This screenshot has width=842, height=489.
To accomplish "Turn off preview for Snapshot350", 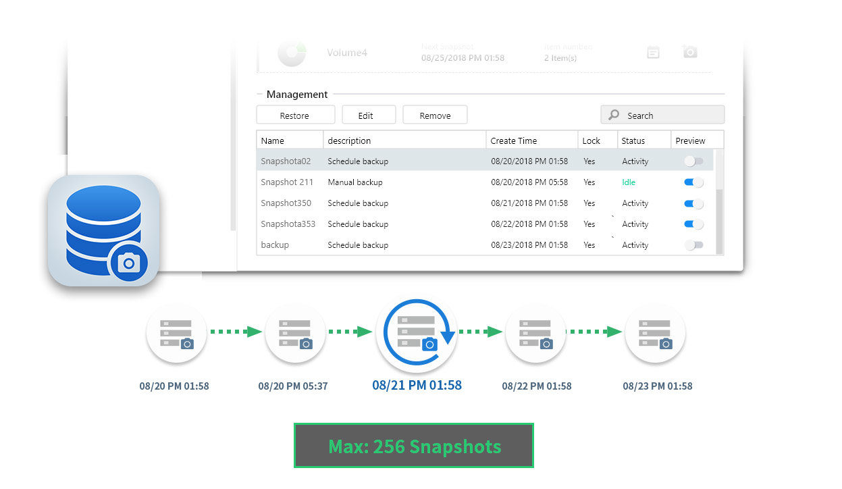I will (693, 203).
